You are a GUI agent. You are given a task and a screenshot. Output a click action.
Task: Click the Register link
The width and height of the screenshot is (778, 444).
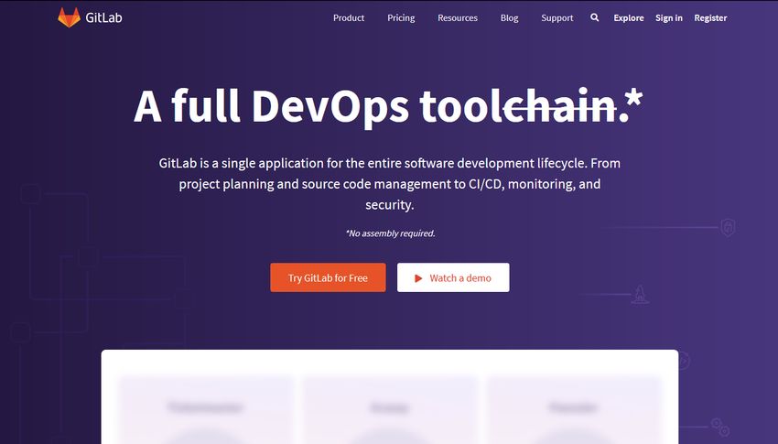pos(710,18)
